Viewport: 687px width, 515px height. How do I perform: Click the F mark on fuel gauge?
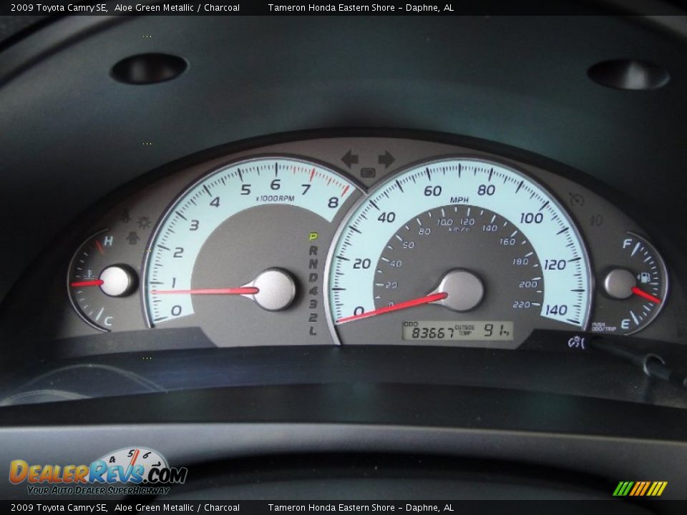[x=627, y=244]
